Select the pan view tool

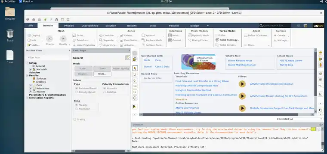coord(135,80)
